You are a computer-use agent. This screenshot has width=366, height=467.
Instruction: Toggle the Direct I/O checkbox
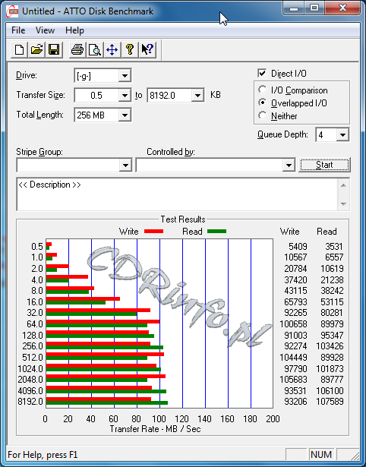(262, 73)
